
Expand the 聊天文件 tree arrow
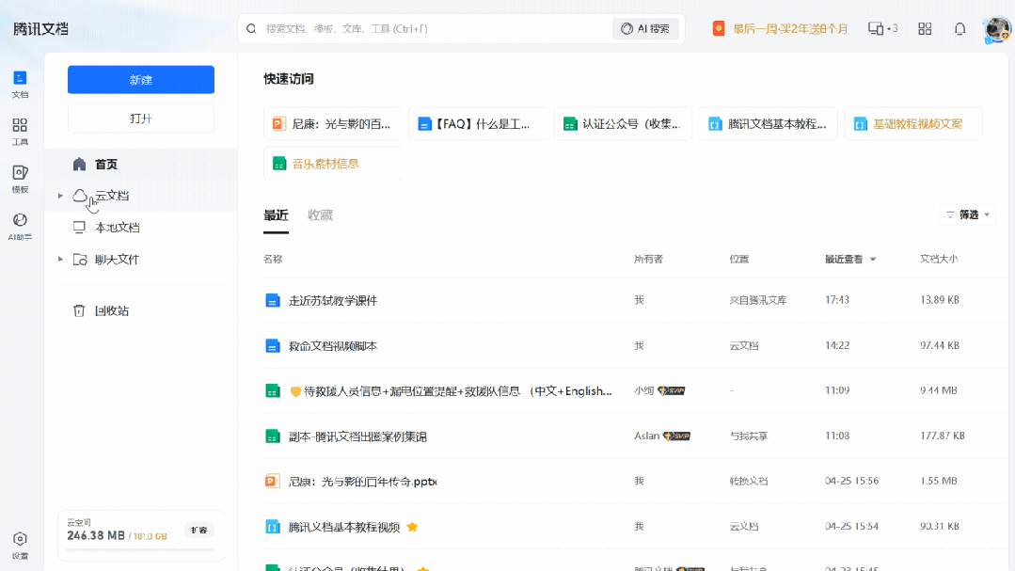pyautogui.click(x=60, y=260)
